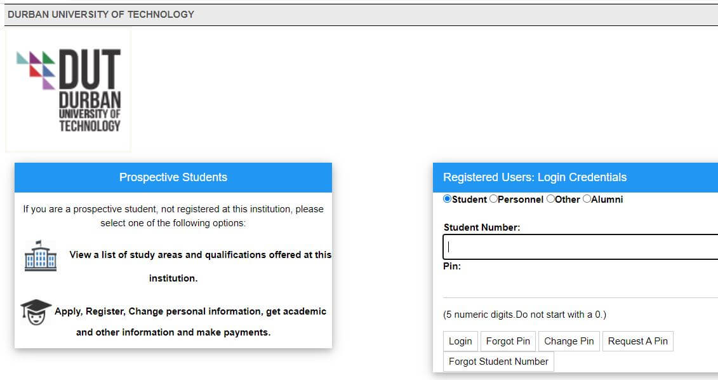Click the Durban University of Technology title bar
Image resolution: width=718 pixels, height=380 pixels.
361,15
